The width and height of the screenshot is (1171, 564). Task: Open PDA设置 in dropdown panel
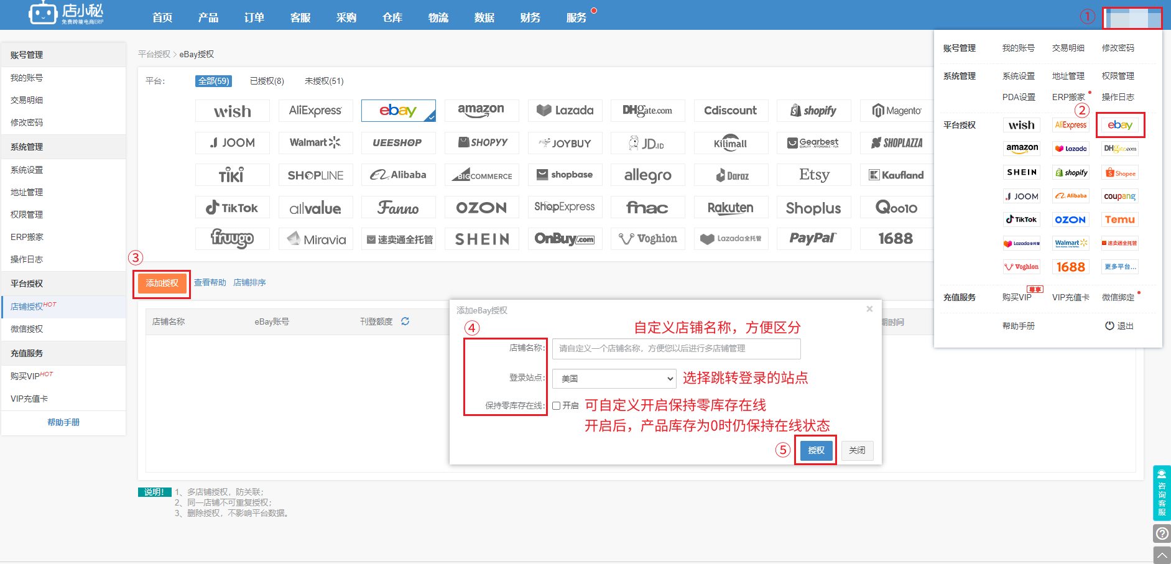(x=1019, y=97)
